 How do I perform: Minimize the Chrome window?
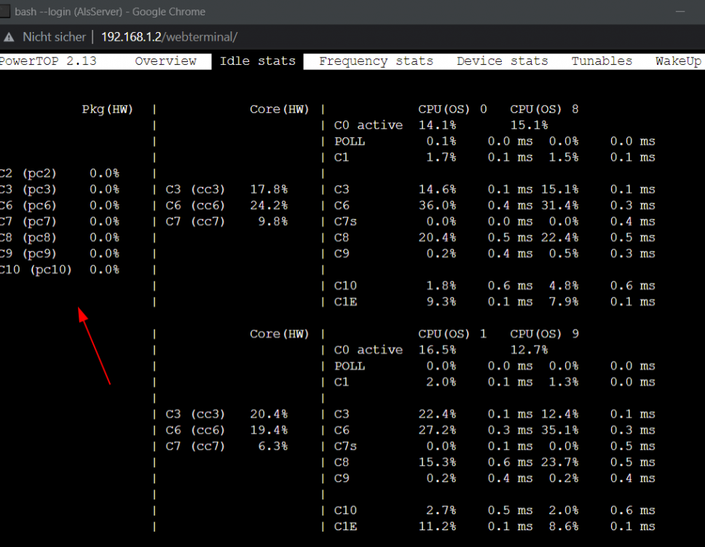[x=680, y=11]
